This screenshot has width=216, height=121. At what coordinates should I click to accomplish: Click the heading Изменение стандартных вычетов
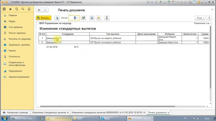[67, 29]
